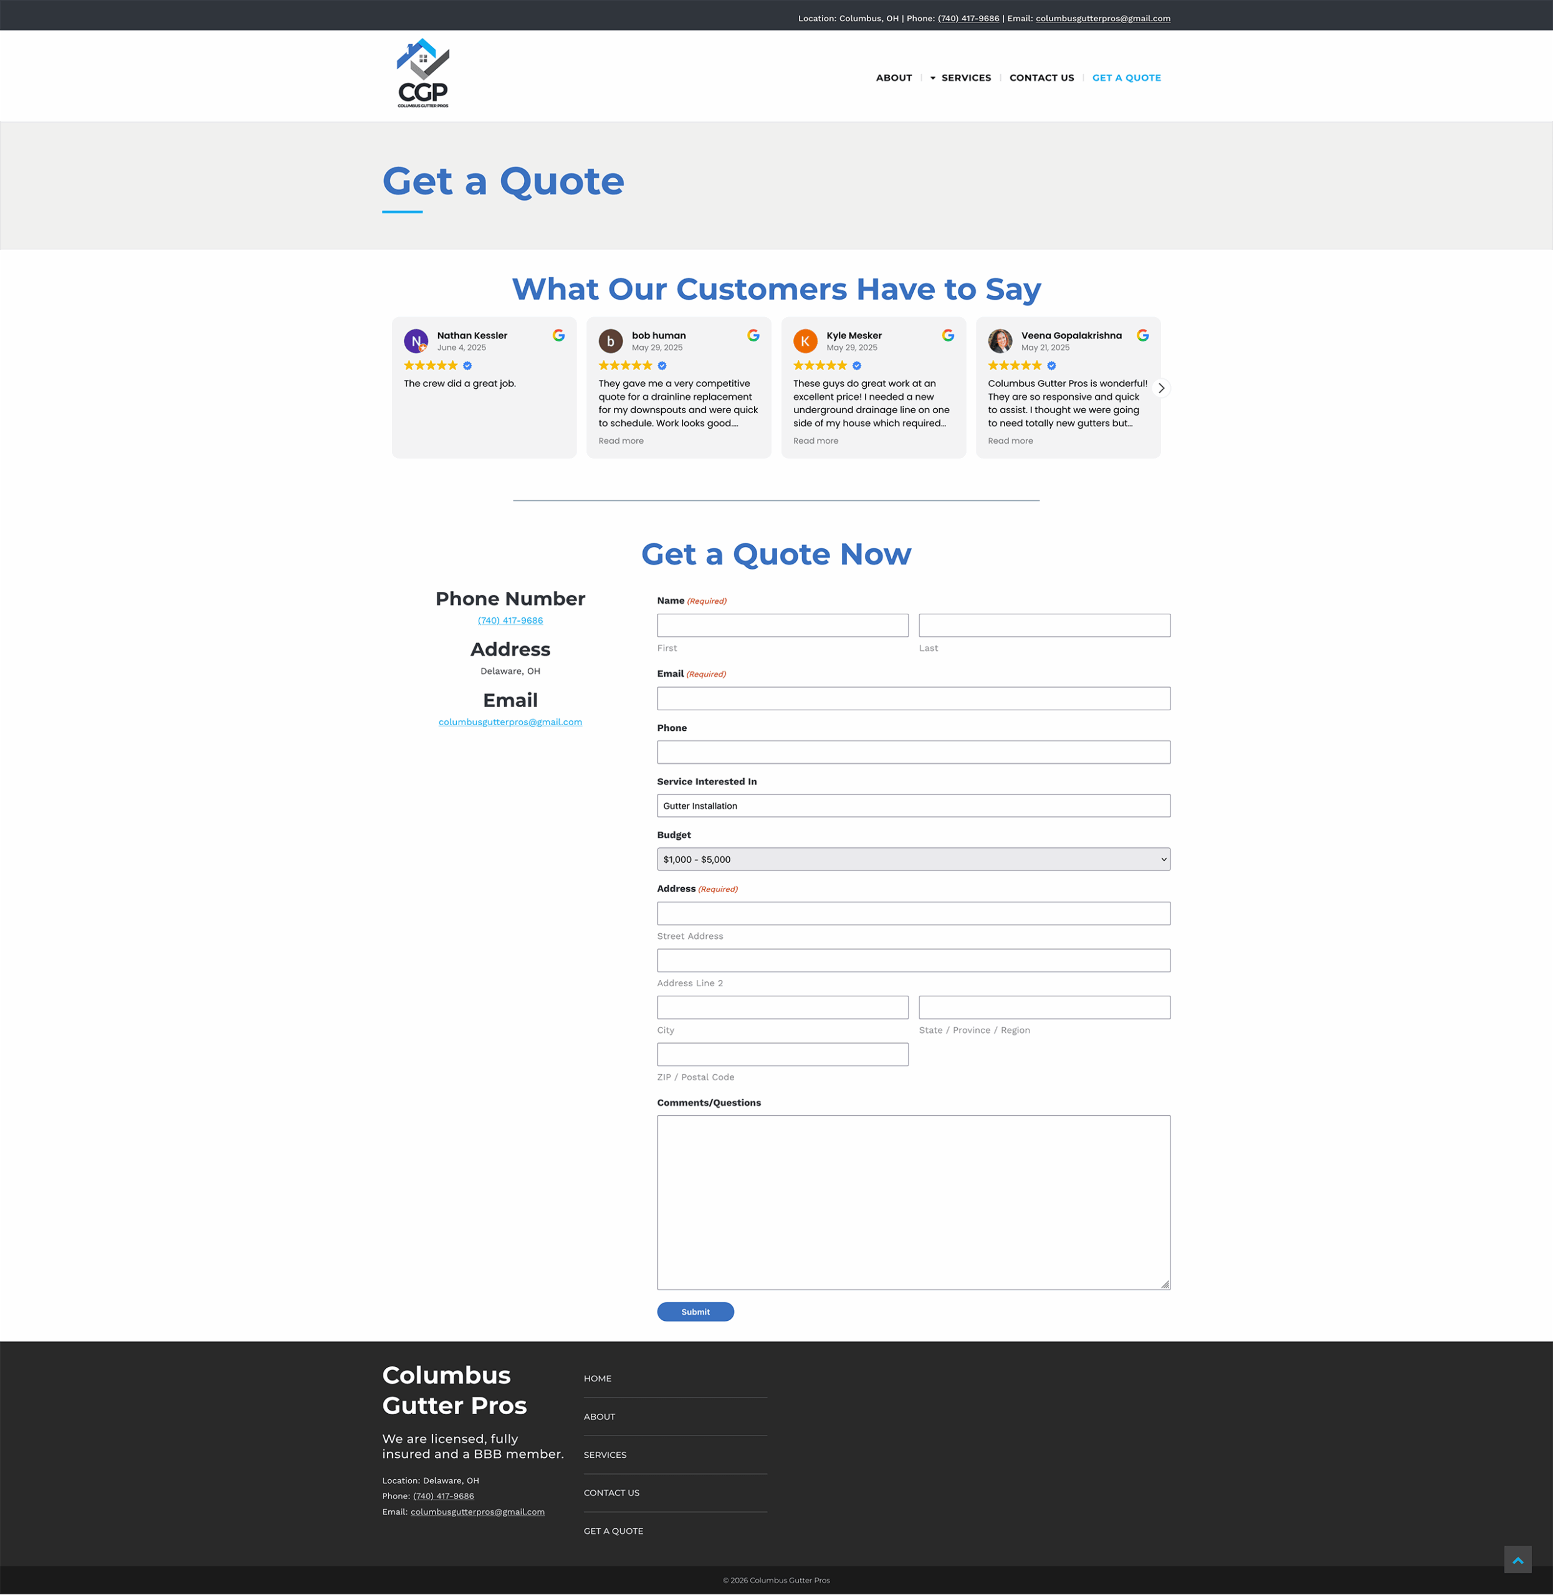Open Contact Us in top navigation
Image resolution: width=1553 pixels, height=1595 pixels.
pyautogui.click(x=1041, y=79)
